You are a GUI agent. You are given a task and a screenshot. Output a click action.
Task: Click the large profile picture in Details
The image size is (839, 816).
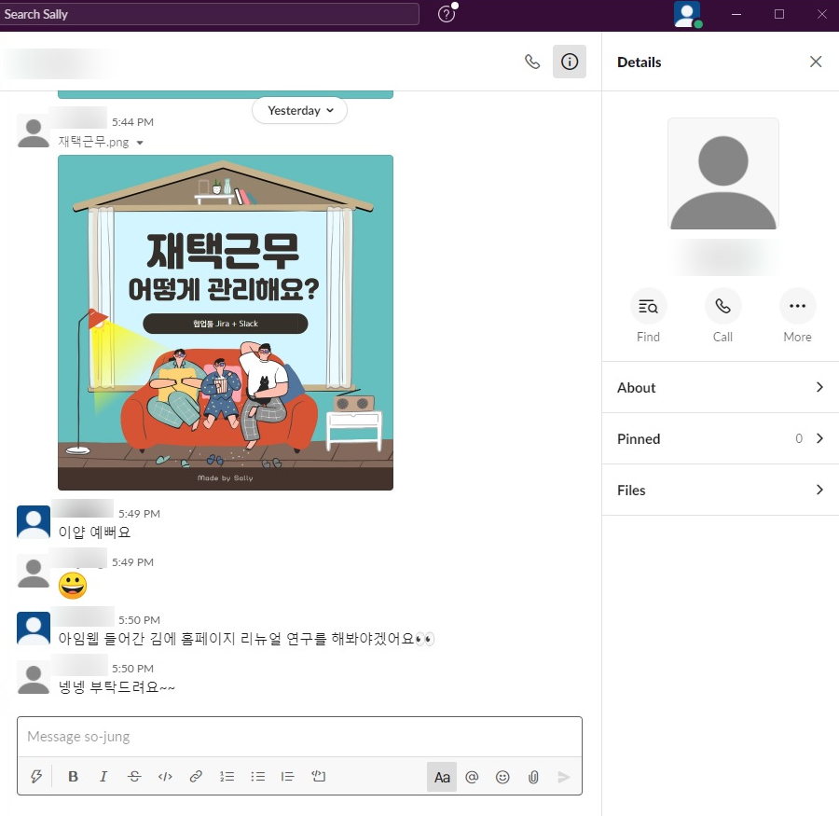click(722, 174)
